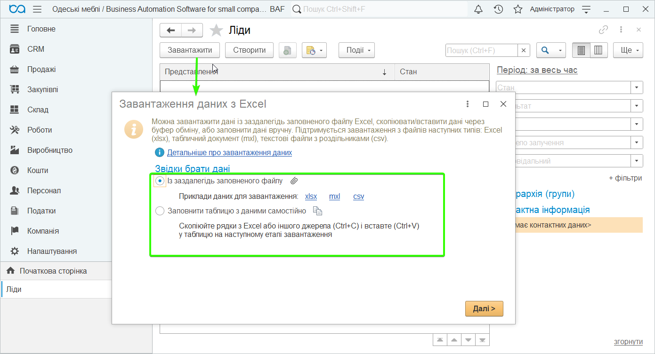Open Склад section in sidebar
The height and width of the screenshot is (354, 655).
point(38,110)
